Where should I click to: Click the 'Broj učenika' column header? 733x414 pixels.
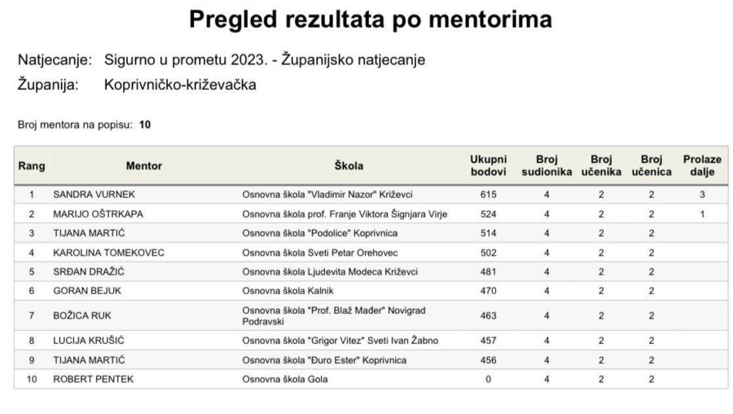(601, 165)
